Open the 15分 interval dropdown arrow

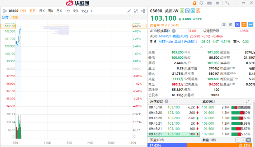(x=91, y=11)
